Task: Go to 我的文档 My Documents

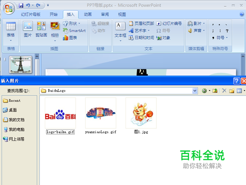Action: (x=14, y=120)
